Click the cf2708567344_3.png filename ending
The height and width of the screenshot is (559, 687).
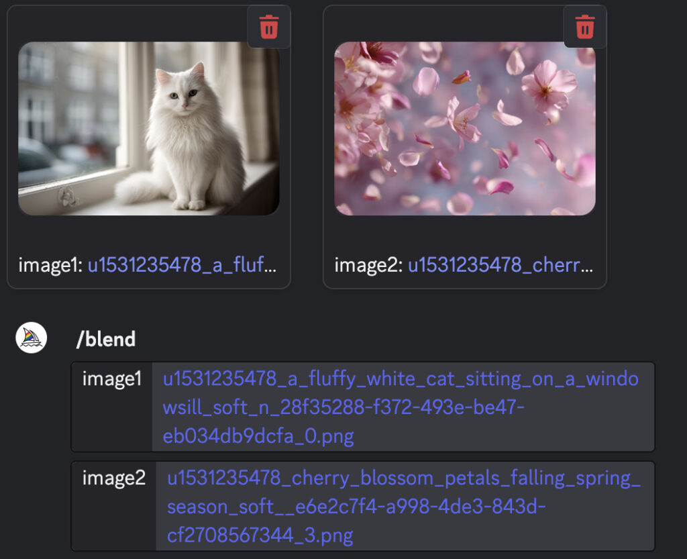click(260, 536)
